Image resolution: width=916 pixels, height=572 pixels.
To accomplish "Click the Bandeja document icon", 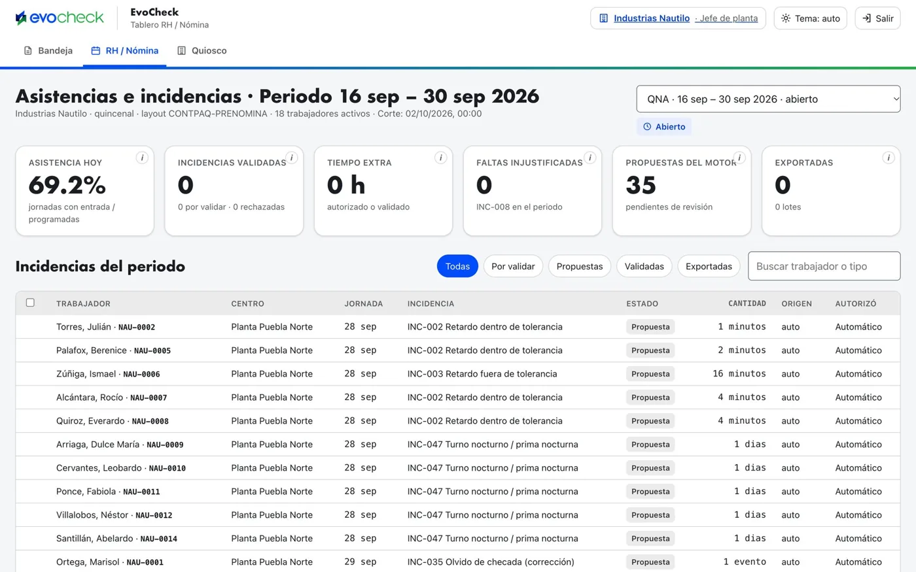I will click(28, 50).
